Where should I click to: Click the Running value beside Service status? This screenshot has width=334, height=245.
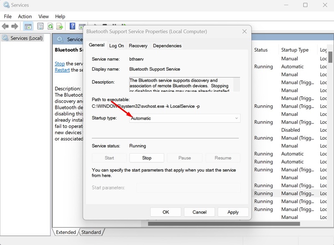(x=138, y=146)
